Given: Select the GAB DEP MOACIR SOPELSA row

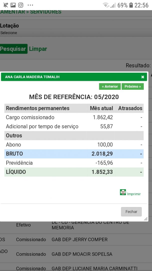Looking at the screenshot, I should (x=82, y=254).
